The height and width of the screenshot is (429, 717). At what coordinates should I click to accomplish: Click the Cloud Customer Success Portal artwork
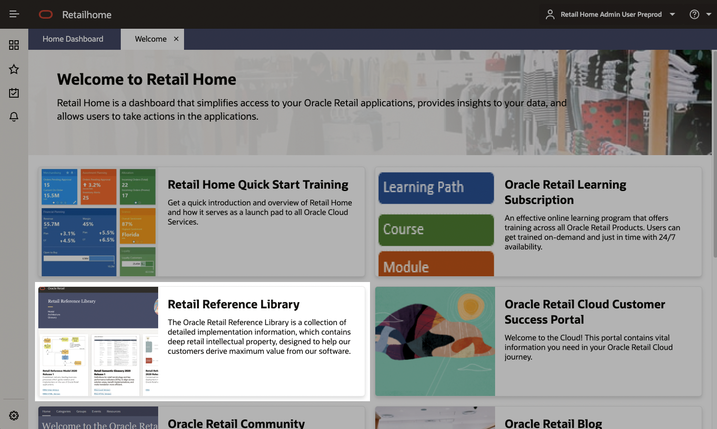tap(435, 341)
